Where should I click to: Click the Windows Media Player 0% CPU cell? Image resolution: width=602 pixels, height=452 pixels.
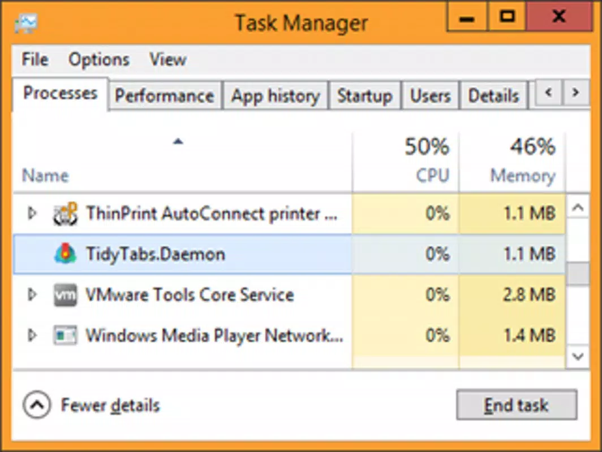tap(406, 336)
